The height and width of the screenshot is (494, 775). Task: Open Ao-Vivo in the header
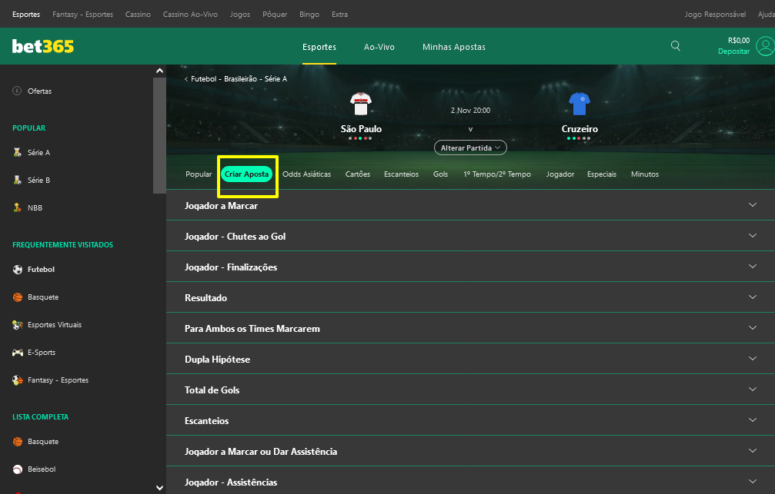click(379, 47)
